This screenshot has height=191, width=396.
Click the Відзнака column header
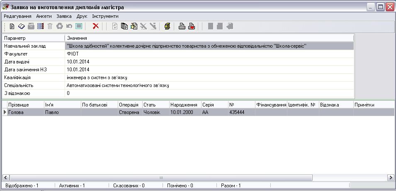[x=336, y=105]
